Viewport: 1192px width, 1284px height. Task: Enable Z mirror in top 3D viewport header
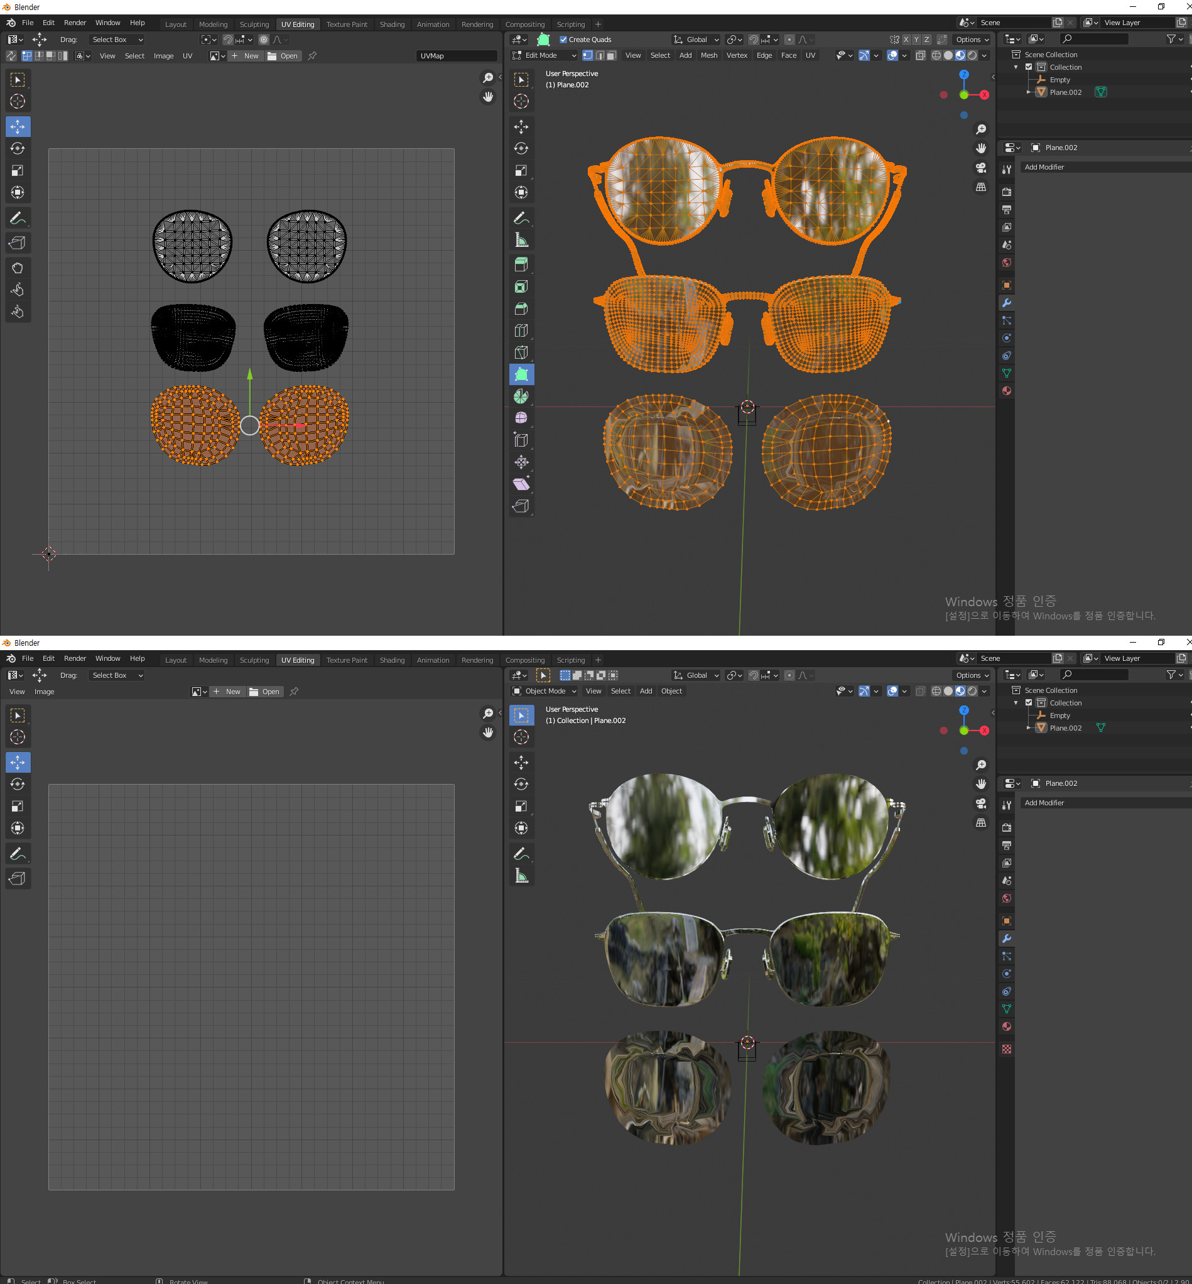pos(926,40)
